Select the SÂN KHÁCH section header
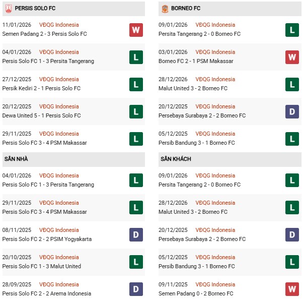 [176, 159]
